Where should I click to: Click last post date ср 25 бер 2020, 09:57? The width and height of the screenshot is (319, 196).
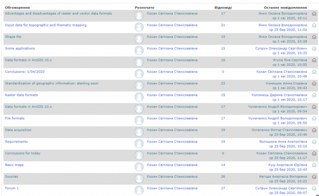[288, 193]
